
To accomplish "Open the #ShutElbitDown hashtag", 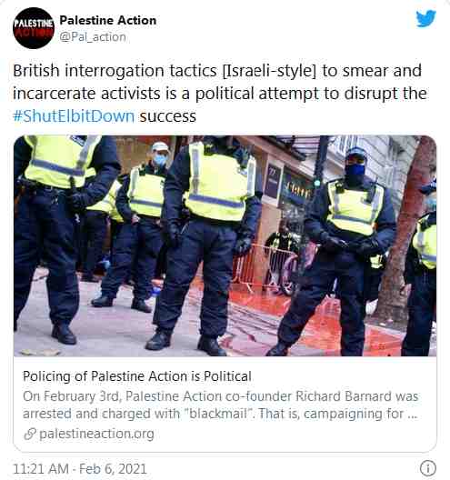I will (74, 116).
